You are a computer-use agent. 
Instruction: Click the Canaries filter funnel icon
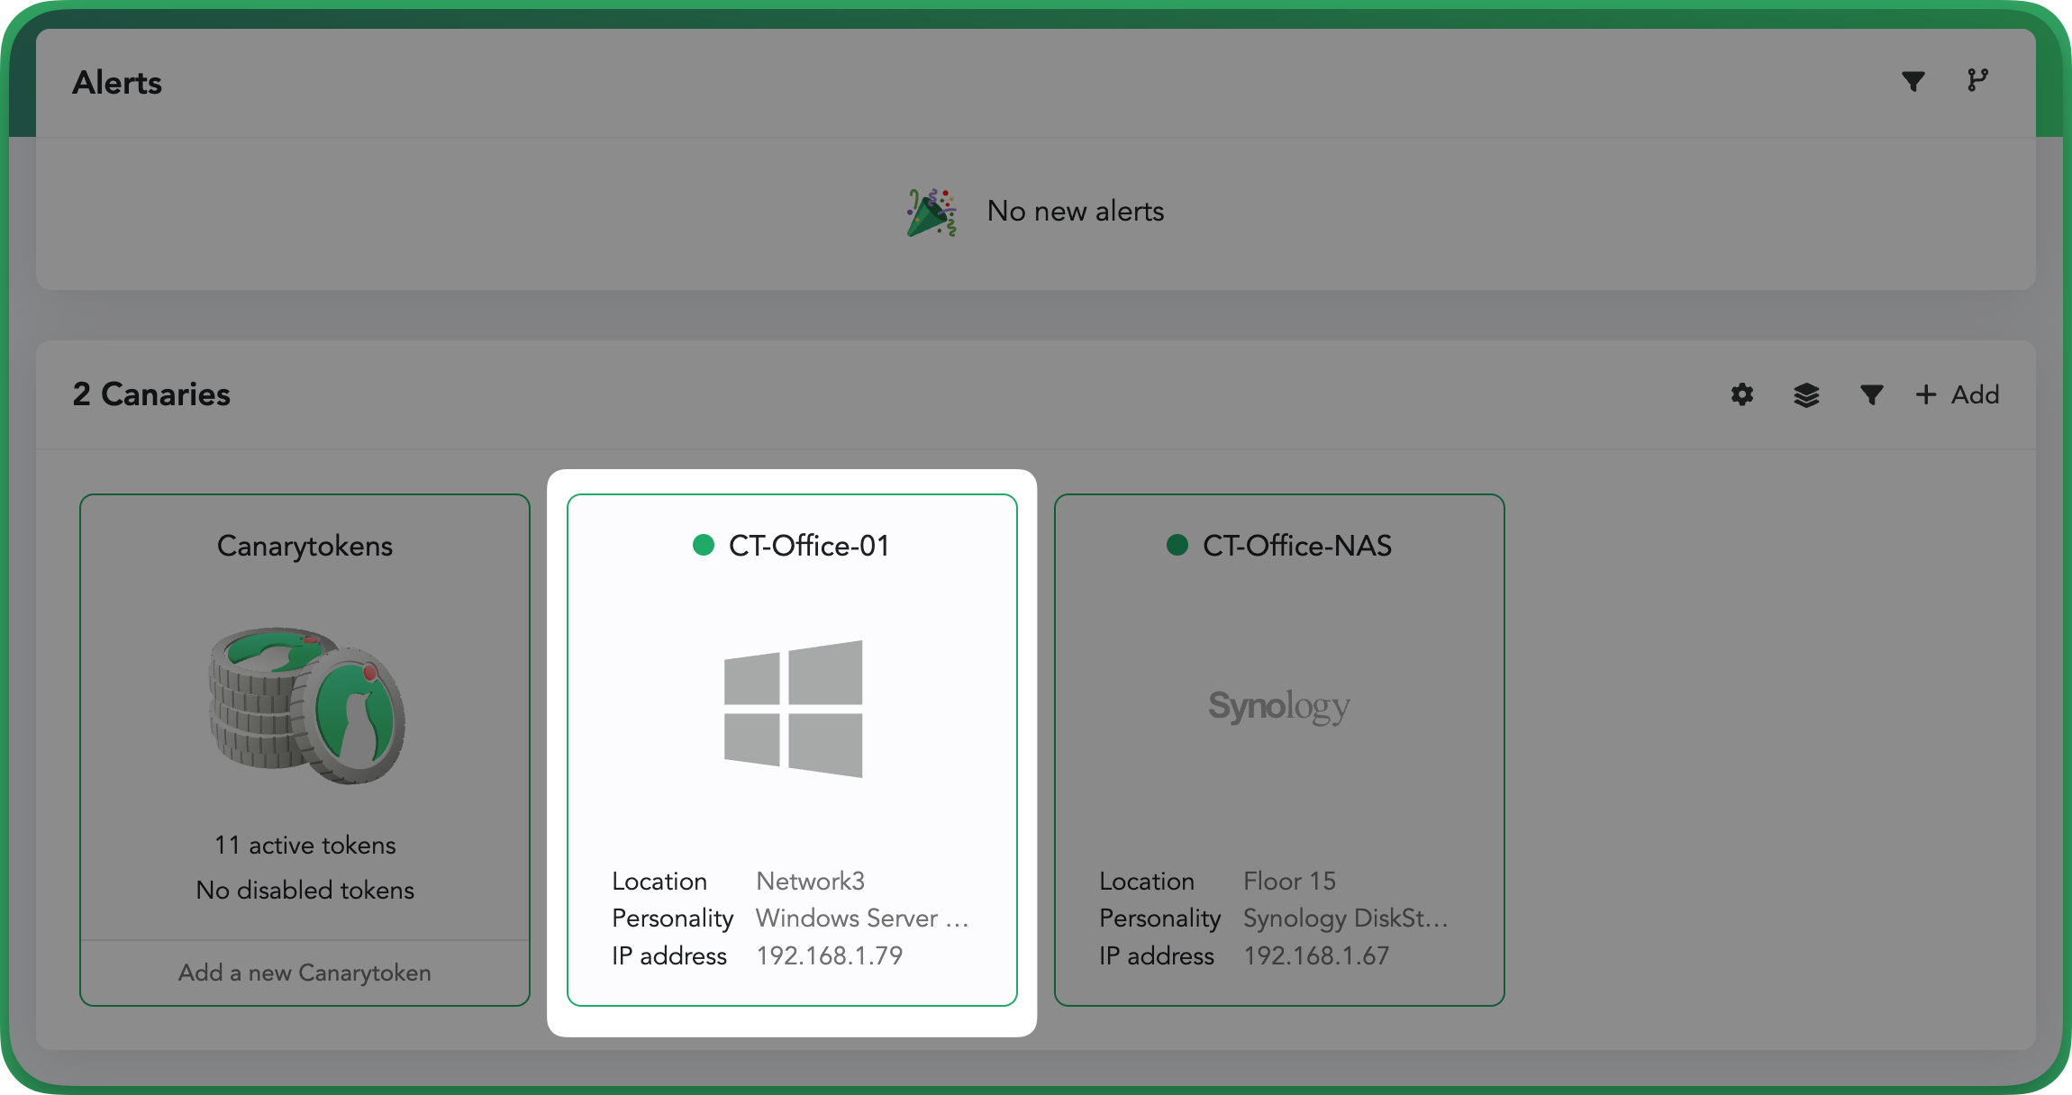coord(1871,394)
